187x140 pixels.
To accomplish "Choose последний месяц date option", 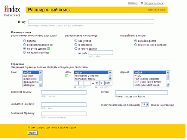I will tap(91, 79).
